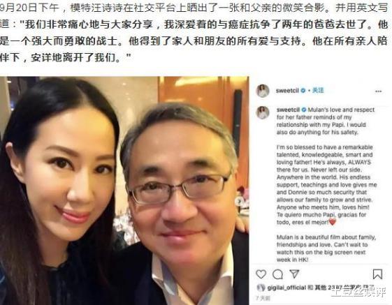Click the blue verified badge in the header

click(303, 91)
